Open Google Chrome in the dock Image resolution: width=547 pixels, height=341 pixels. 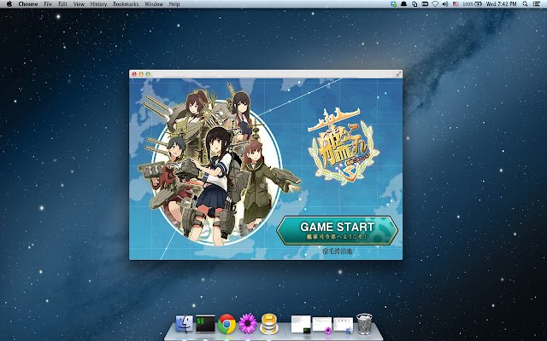(226, 324)
